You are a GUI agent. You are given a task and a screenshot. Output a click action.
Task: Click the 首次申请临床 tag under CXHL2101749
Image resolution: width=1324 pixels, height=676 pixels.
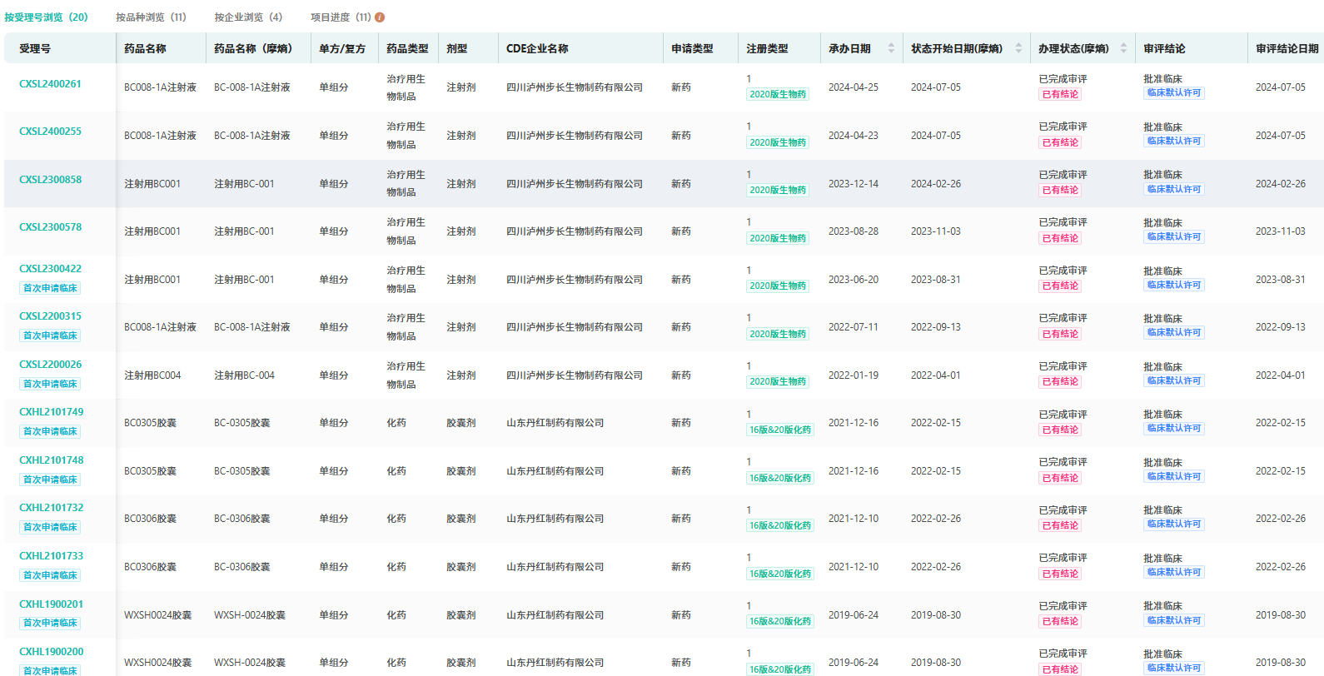pos(50,431)
